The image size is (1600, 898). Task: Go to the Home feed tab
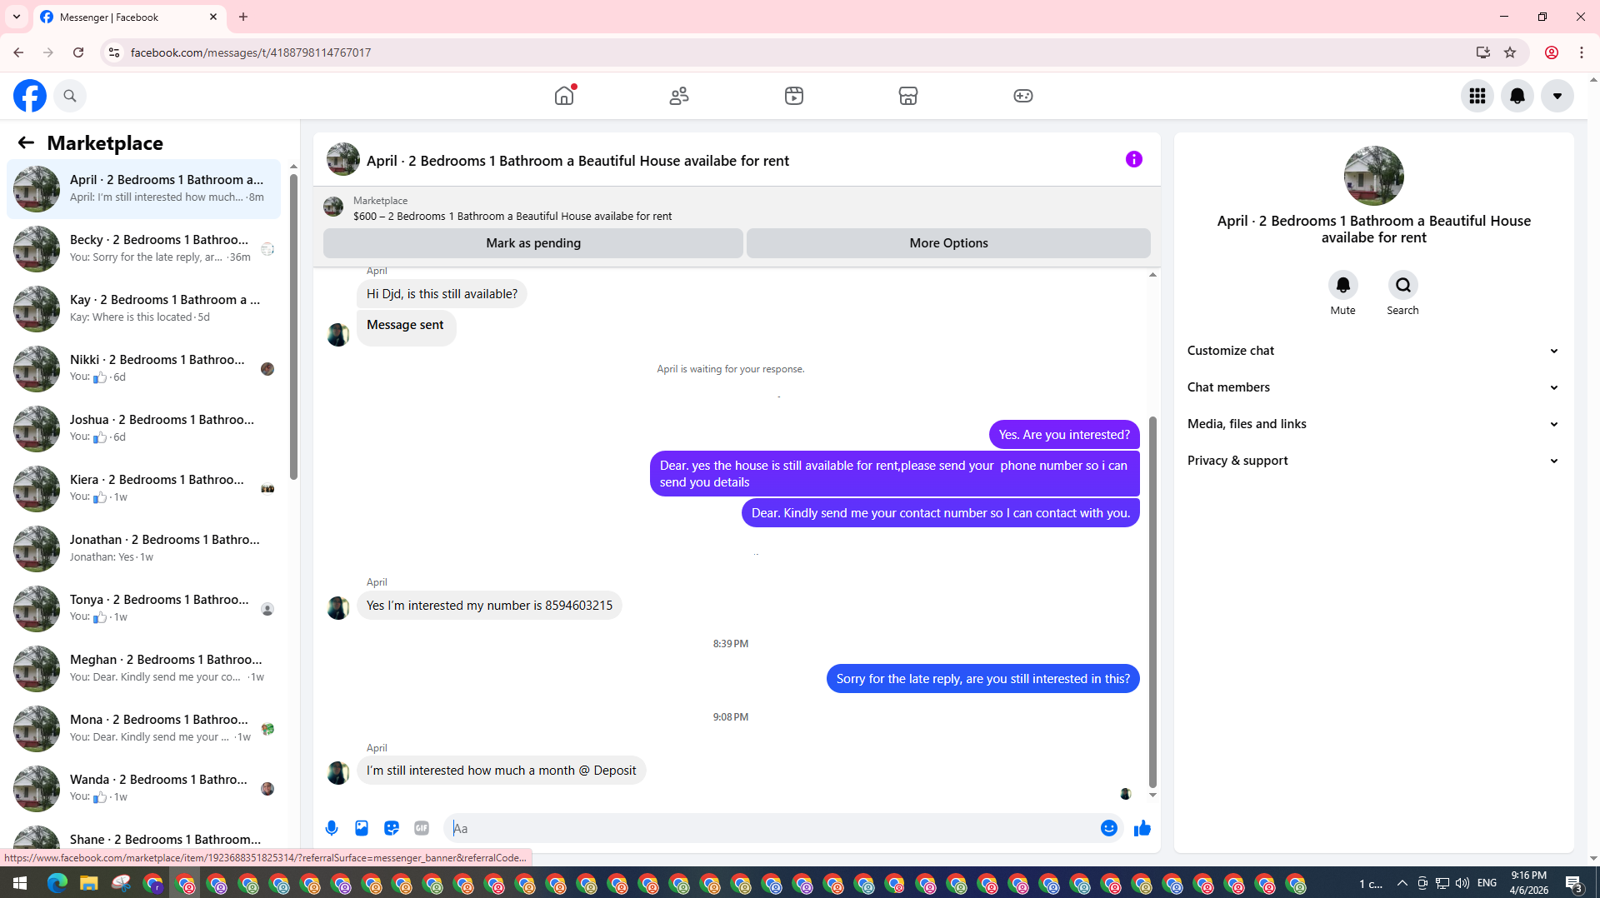(564, 96)
